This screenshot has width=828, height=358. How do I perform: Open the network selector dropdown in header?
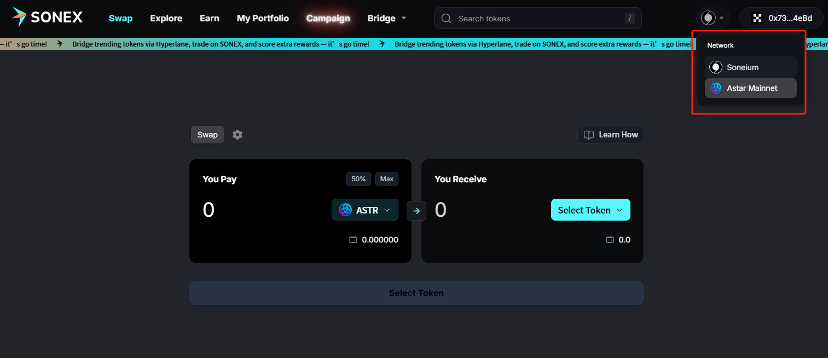coord(713,18)
